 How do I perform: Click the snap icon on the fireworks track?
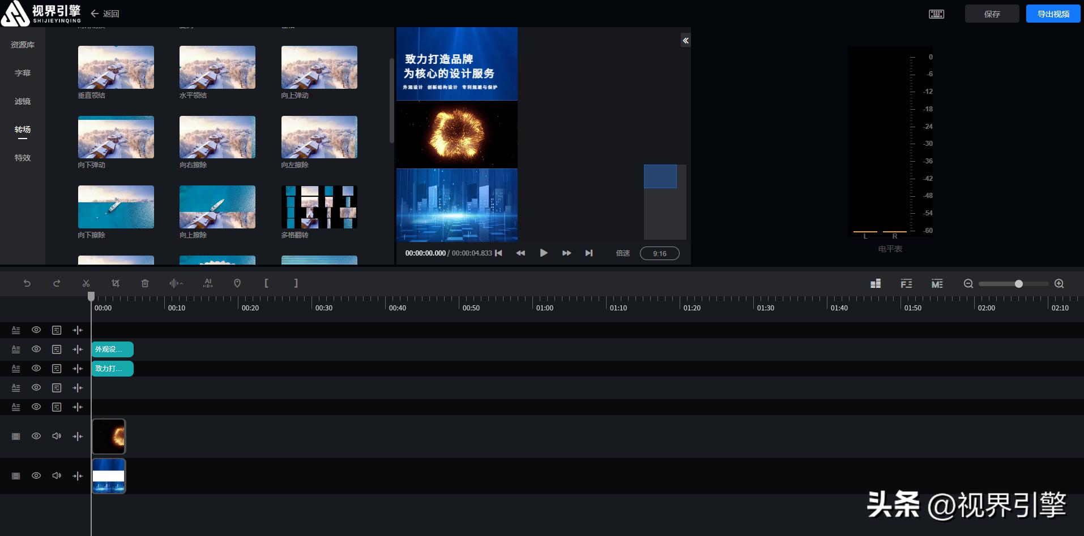[78, 436]
